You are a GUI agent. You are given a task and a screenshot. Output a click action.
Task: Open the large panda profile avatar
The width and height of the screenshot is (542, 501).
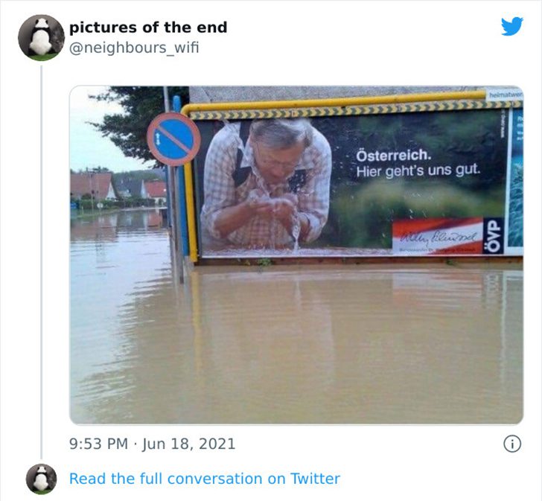[41, 38]
